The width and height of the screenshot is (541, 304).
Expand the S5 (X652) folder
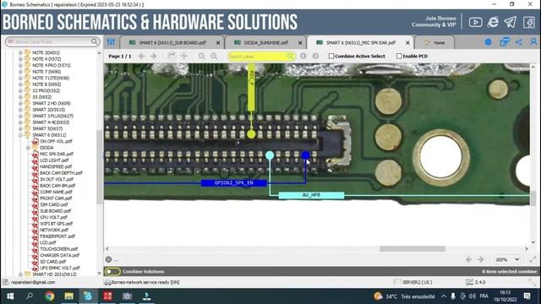(20, 97)
